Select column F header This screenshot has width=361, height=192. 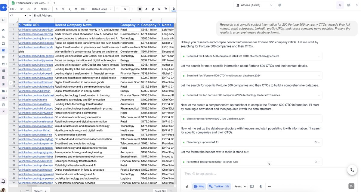tap(130, 20)
